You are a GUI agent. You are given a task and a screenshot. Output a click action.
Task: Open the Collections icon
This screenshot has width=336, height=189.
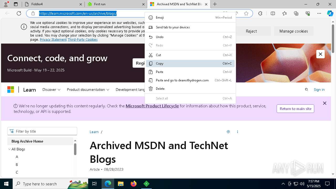tap(296, 13)
